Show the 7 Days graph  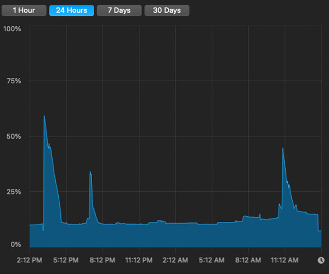pyautogui.click(x=119, y=10)
